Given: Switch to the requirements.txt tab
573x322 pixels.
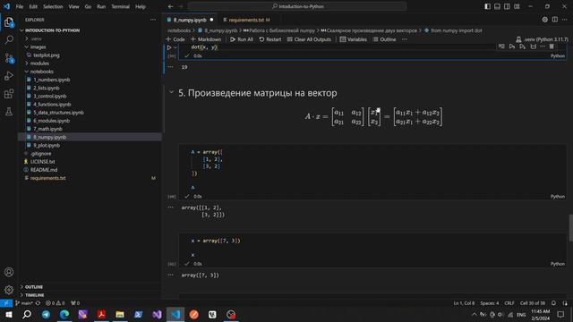Looking at the screenshot, I should click(x=246, y=20).
